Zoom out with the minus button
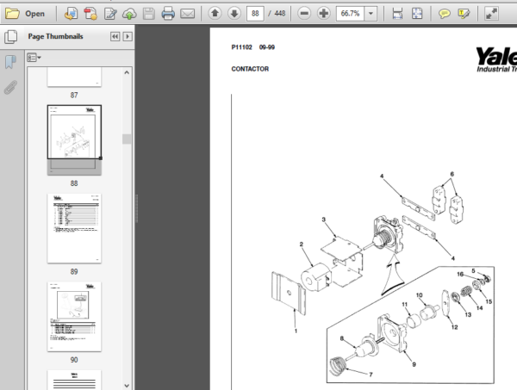The height and width of the screenshot is (390, 517). click(x=304, y=14)
